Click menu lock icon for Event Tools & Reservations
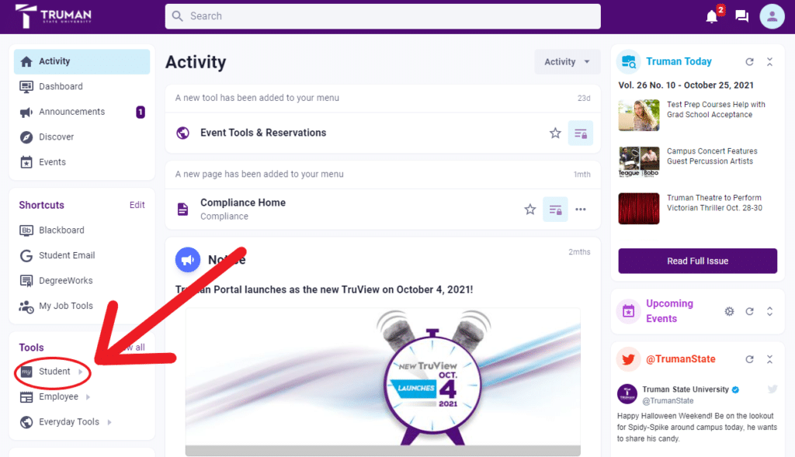The image size is (795, 457). coord(581,133)
